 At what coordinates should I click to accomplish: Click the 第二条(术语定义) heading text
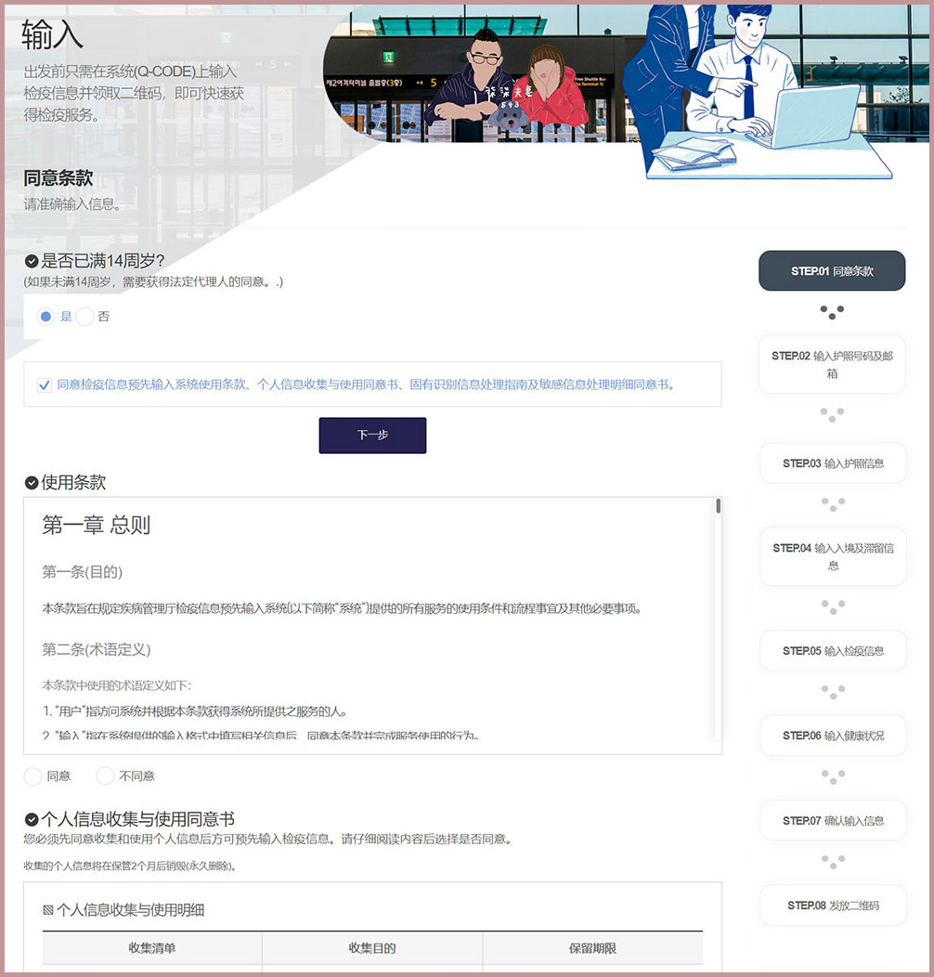(x=96, y=650)
